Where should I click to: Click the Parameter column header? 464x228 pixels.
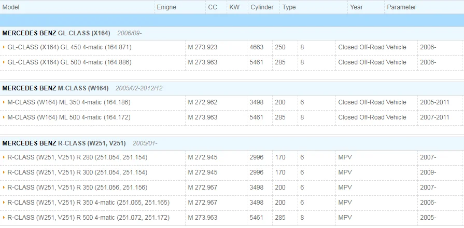pyautogui.click(x=402, y=7)
